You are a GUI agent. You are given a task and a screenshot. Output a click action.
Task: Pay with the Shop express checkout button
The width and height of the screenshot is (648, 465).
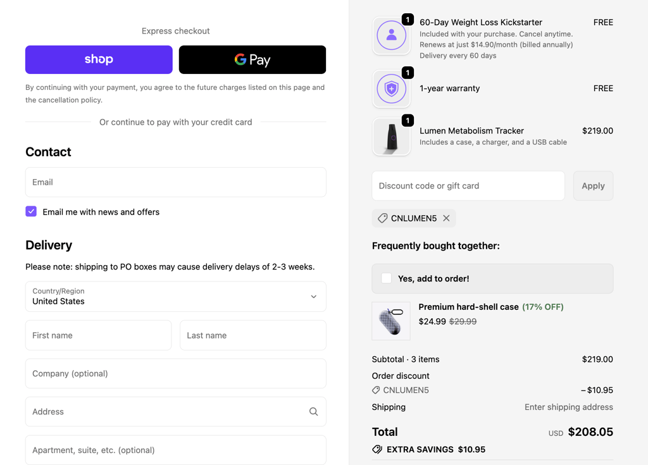99,59
